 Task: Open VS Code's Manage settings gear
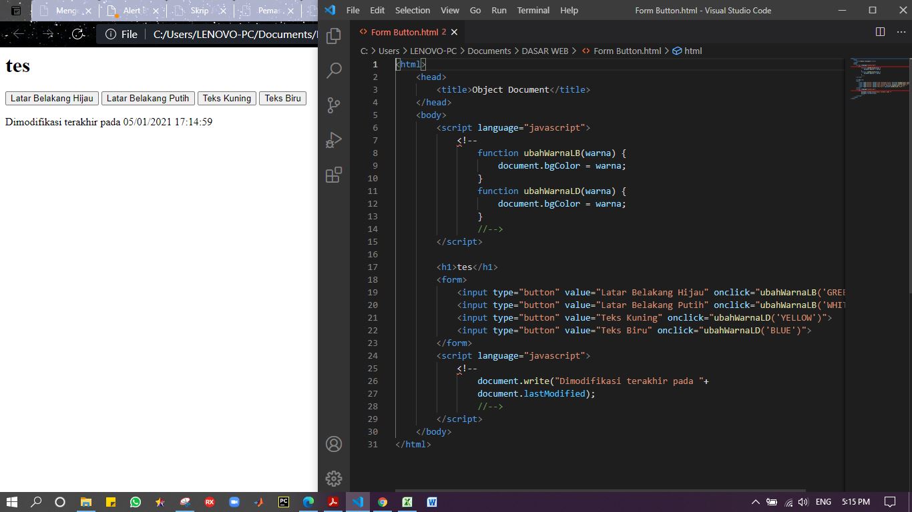(x=333, y=478)
